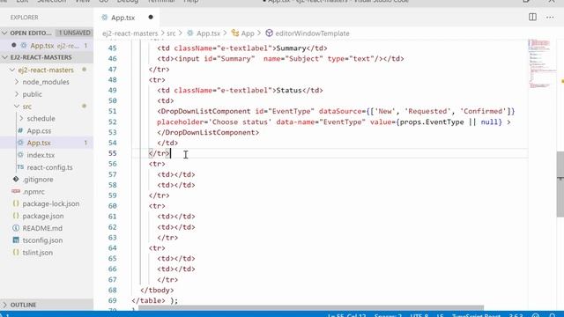
Task: Open the editor more actions menu
Action: (550, 18)
